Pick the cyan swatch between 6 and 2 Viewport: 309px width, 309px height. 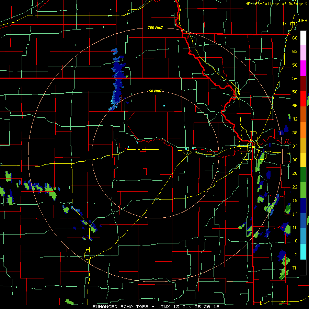tap(303, 252)
